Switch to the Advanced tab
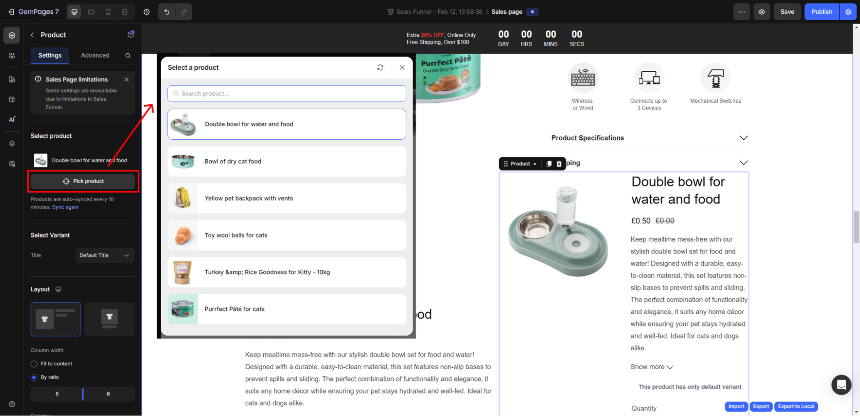This screenshot has width=860, height=416. point(95,55)
